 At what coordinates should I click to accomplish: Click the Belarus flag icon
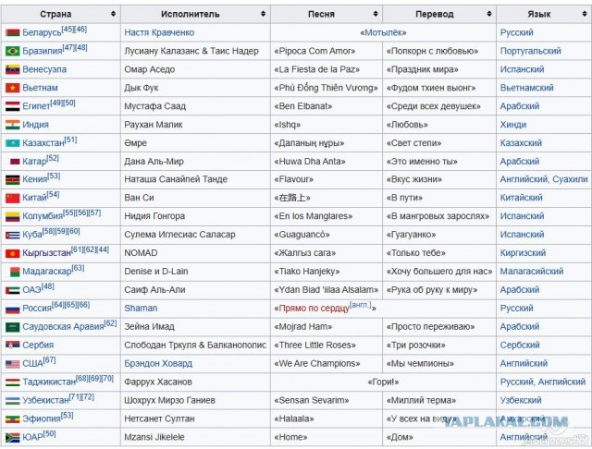point(12,33)
